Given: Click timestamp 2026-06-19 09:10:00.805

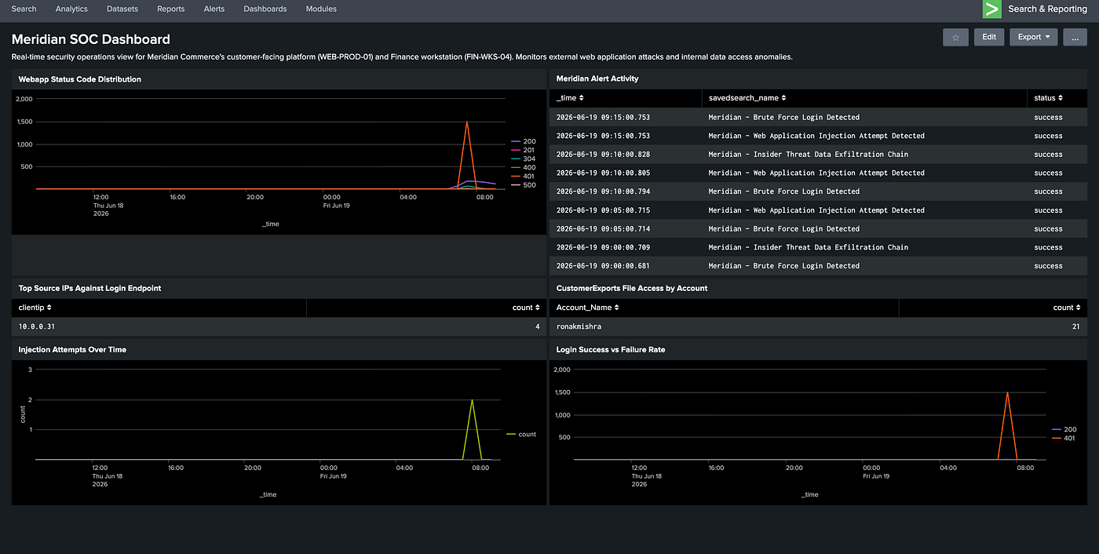Looking at the screenshot, I should (x=603, y=173).
